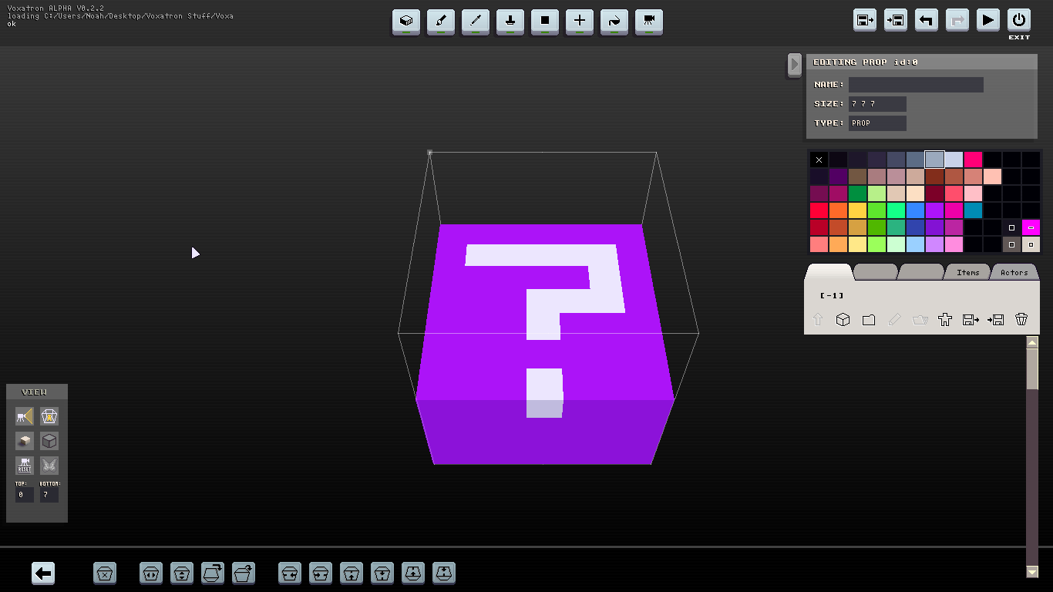Select the gray-brown special swatch
Image resolution: width=1053 pixels, height=592 pixels.
pos(1012,244)
